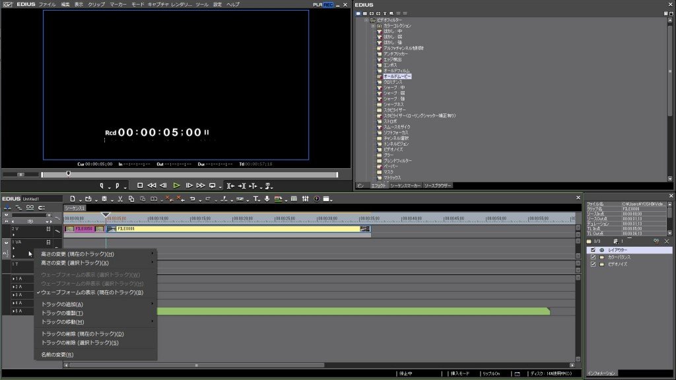Image resolution: width=676 pixels, height=380 pixels.
Task: Switch to PLR mode in player header
Action: 318,5
